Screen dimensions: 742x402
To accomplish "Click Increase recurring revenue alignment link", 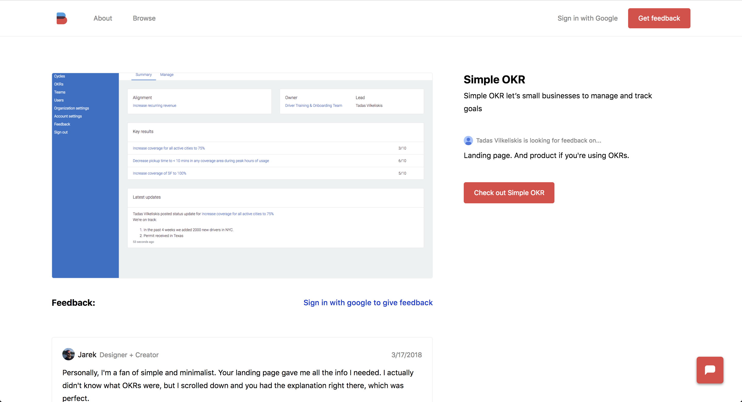I will coord(154,106).
